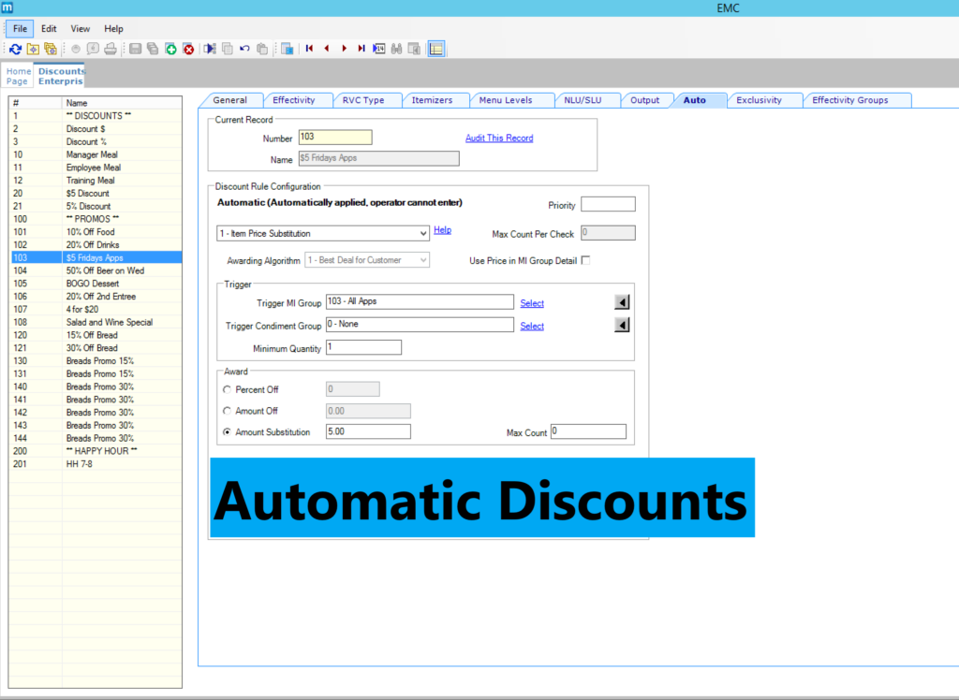Click the speech bubble comment icon
This screenshot has width=959, height=700.
click(x=93, y=49)
